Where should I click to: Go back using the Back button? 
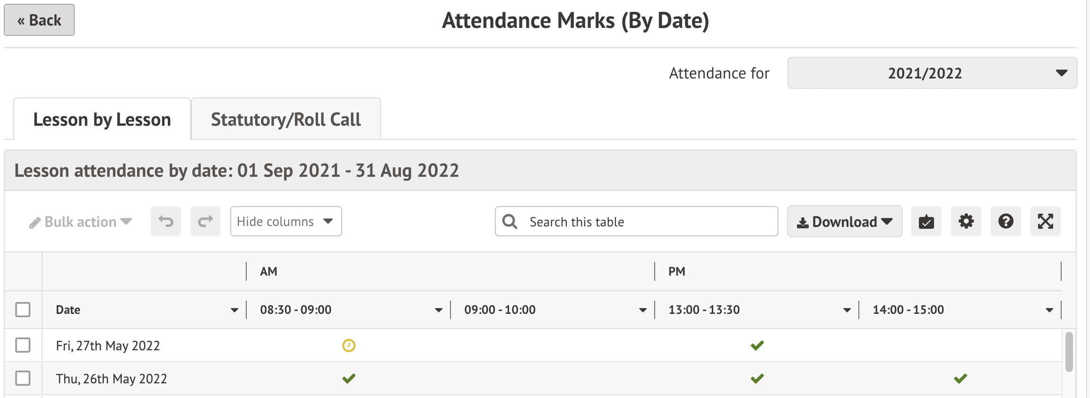pyautogui.click(x=39, y=20)
